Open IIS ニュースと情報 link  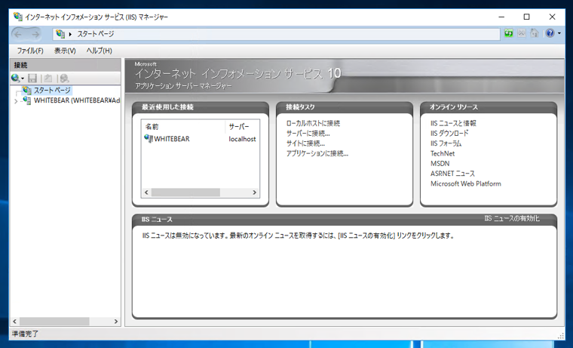(x=453, y=123)
